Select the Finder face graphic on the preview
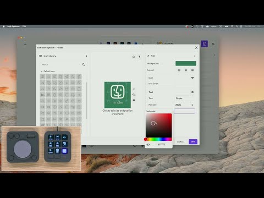The image size is (264, 198). tap(118, 91)
